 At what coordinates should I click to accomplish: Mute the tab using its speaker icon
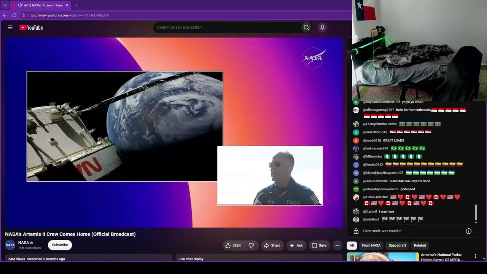pyautogui.click(x=20, y=5)
